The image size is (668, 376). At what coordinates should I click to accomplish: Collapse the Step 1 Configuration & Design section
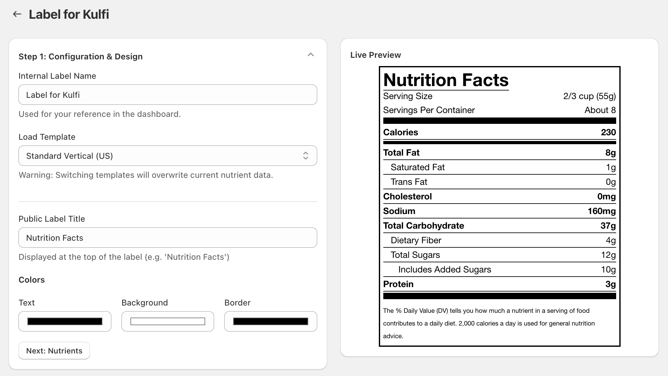click(311, 55)
